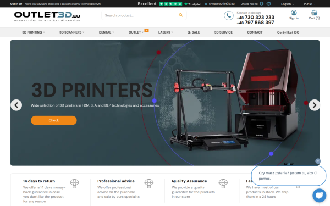Expand the Dental menu
This screenshot has width=330, height=206.
(x=106, y=32)
